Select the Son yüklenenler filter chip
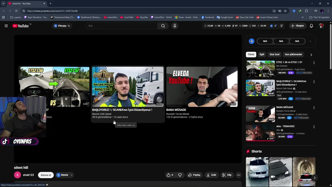Screen dimensions: 332x187 pos(293,55)
